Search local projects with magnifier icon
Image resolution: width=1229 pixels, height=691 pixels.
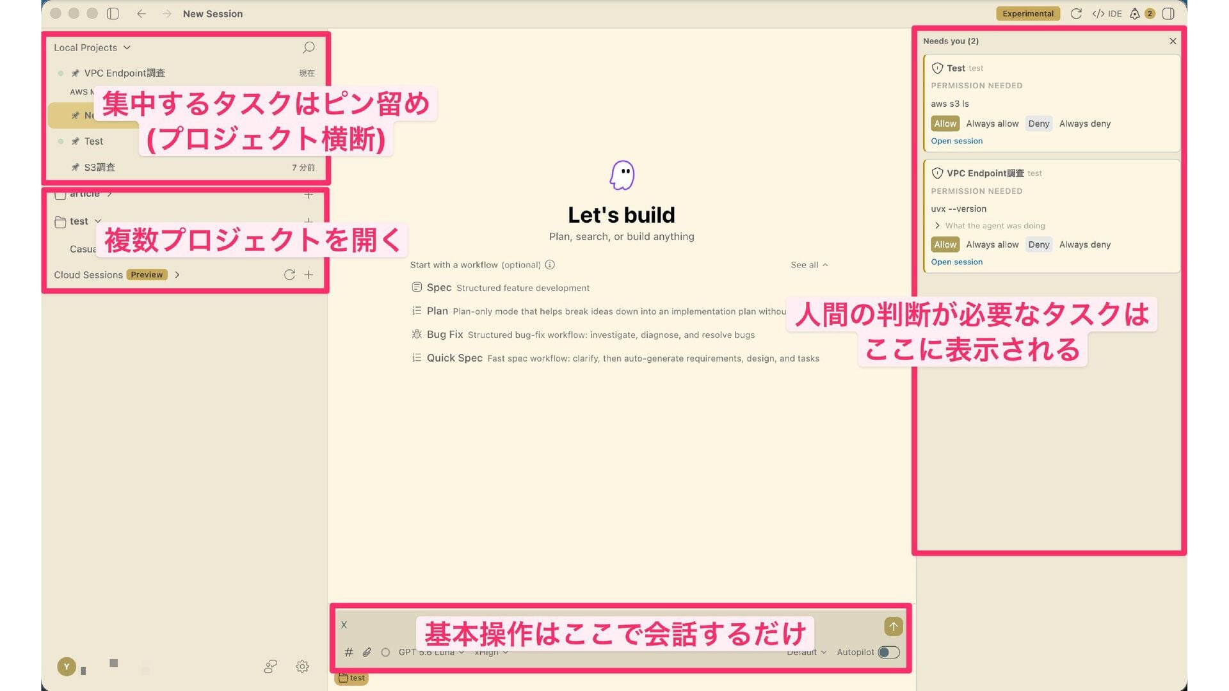pyautogui.click(x=309, y=47)
